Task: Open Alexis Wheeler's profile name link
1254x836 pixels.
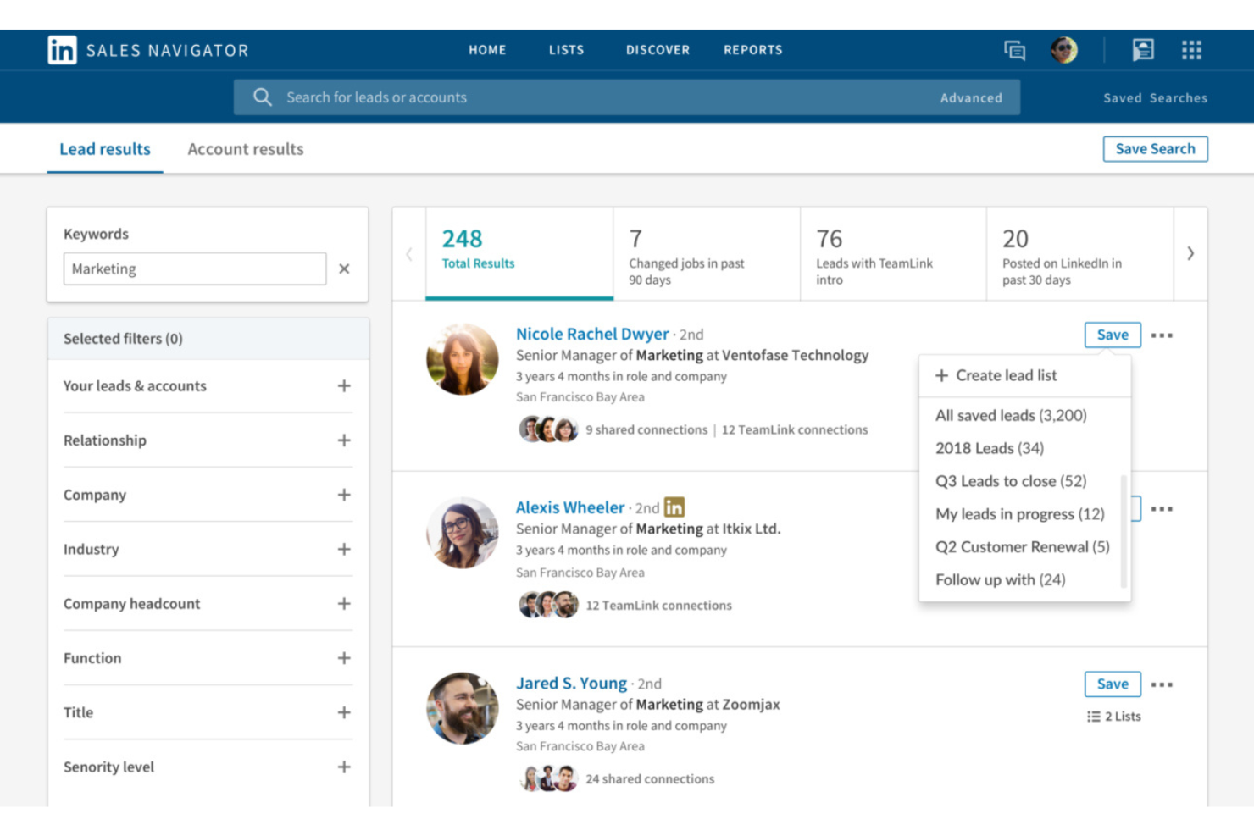Action: tap(570, 507)
